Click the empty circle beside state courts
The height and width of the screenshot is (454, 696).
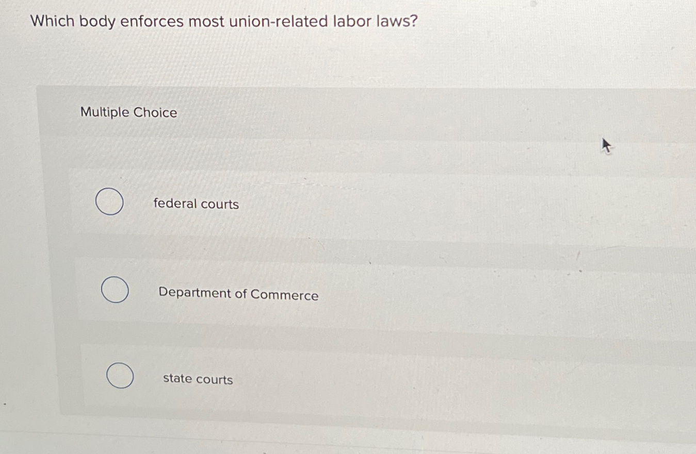(x=120, y=376)
